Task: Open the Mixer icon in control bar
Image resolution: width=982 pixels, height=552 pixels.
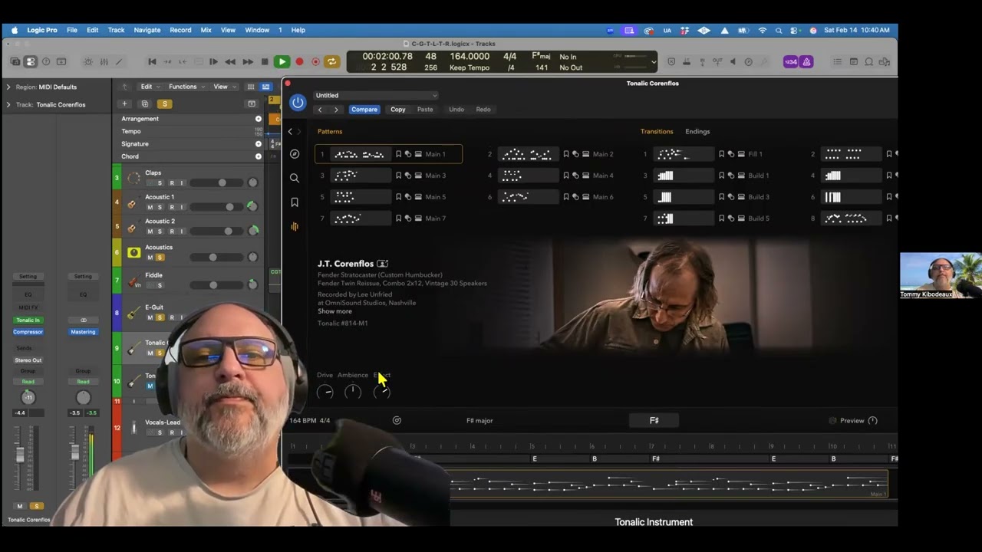Action: 104,61
